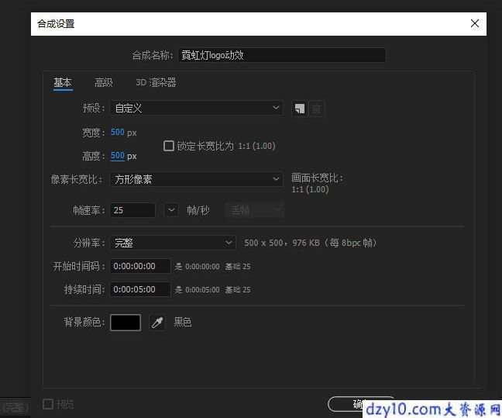The width and height of the screenshot is (502, 418).
Task: Click the 黑色 color name label
Action: pyautogui.click(x=183, y=322)
